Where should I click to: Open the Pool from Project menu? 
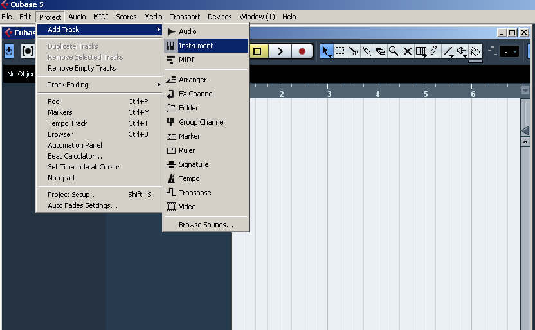point(99,101)
